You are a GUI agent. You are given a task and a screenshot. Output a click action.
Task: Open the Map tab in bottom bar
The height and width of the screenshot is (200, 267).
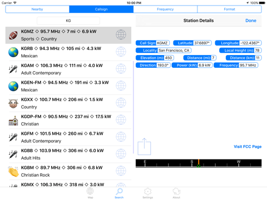tap(90, 193)
